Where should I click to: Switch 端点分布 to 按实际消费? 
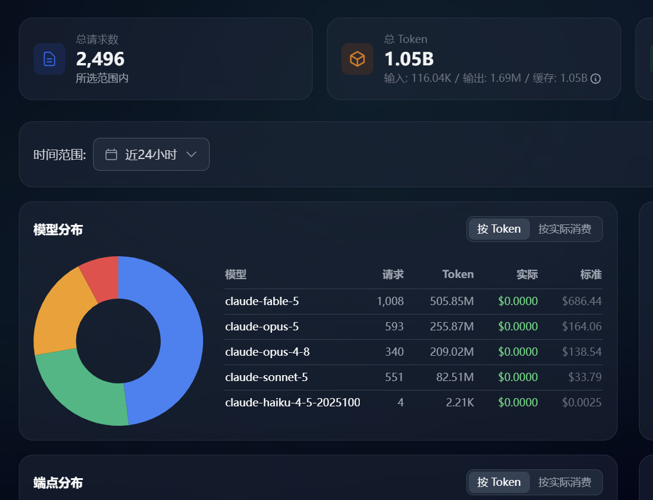(565, 482)
